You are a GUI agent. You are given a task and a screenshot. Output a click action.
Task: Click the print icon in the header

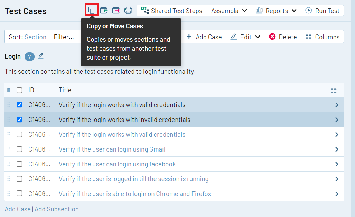[128, 11]
